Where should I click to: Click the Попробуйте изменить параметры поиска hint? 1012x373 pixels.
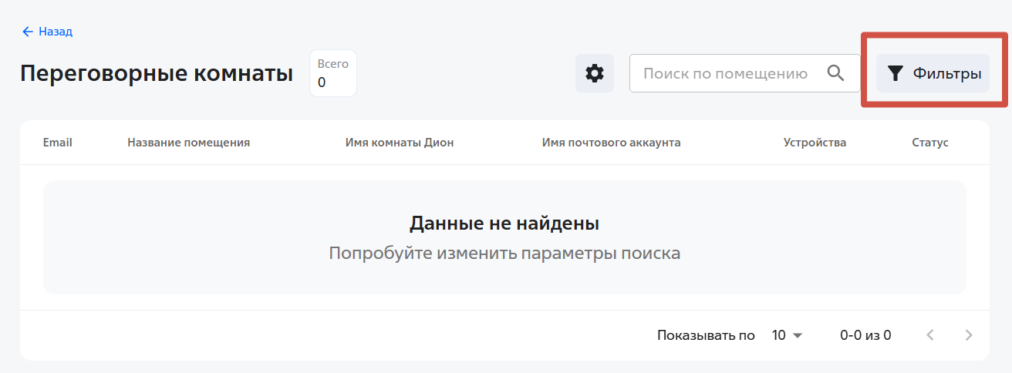pyautogui.click(x=504, y=253)
